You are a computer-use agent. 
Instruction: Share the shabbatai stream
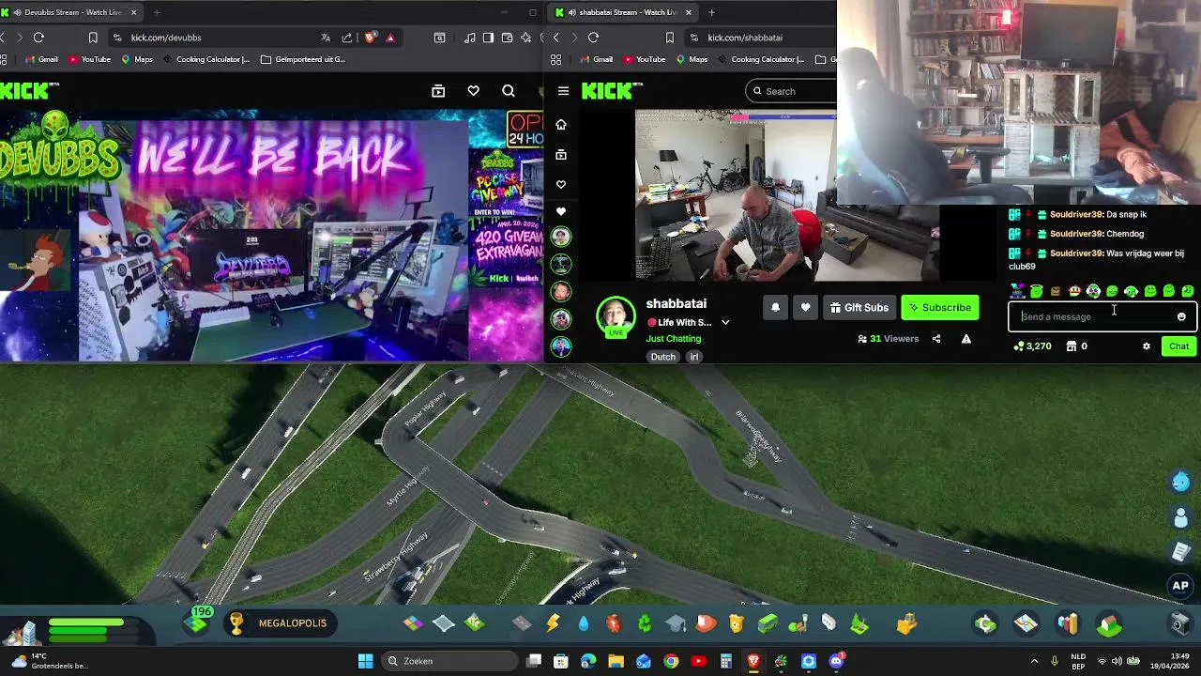(x=936, y=339)
